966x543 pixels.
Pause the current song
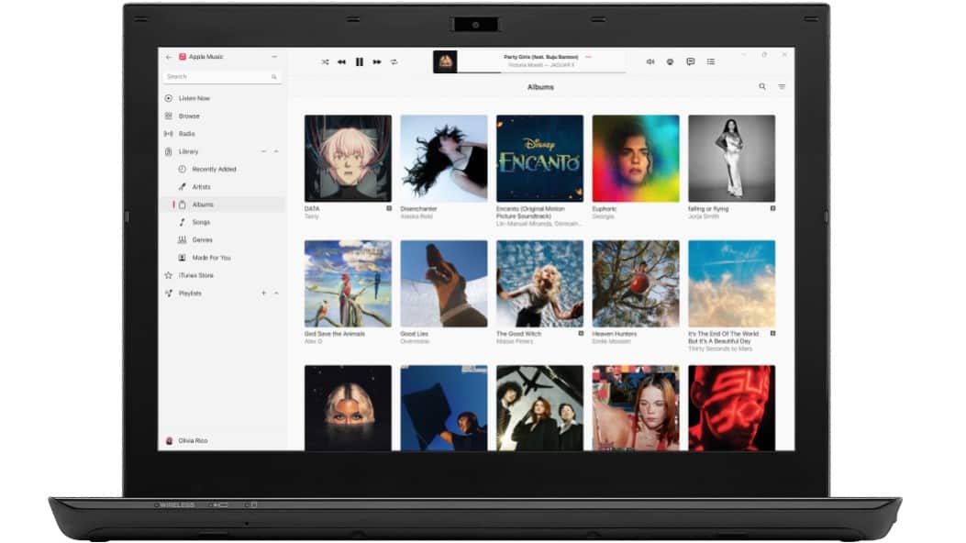point(359,61)
